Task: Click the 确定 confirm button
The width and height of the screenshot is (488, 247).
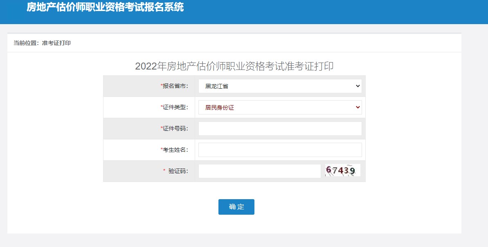Action: [x=236, y=207]
